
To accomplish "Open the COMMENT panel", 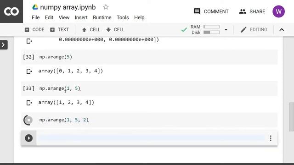I will coord(211,11).
